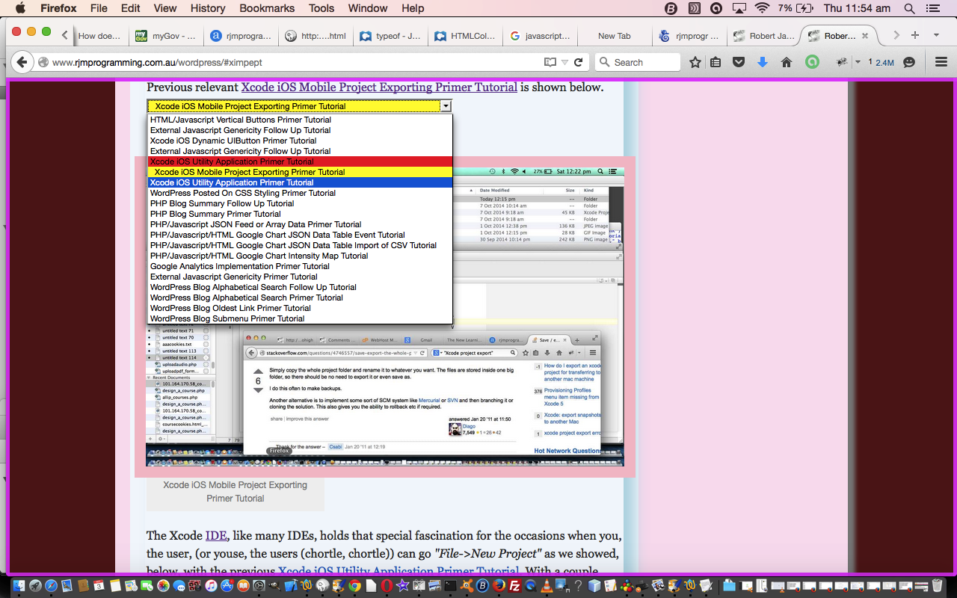Click the spider extension icon in the toolbar
957x598 pixels.
(x=843, y=63)
